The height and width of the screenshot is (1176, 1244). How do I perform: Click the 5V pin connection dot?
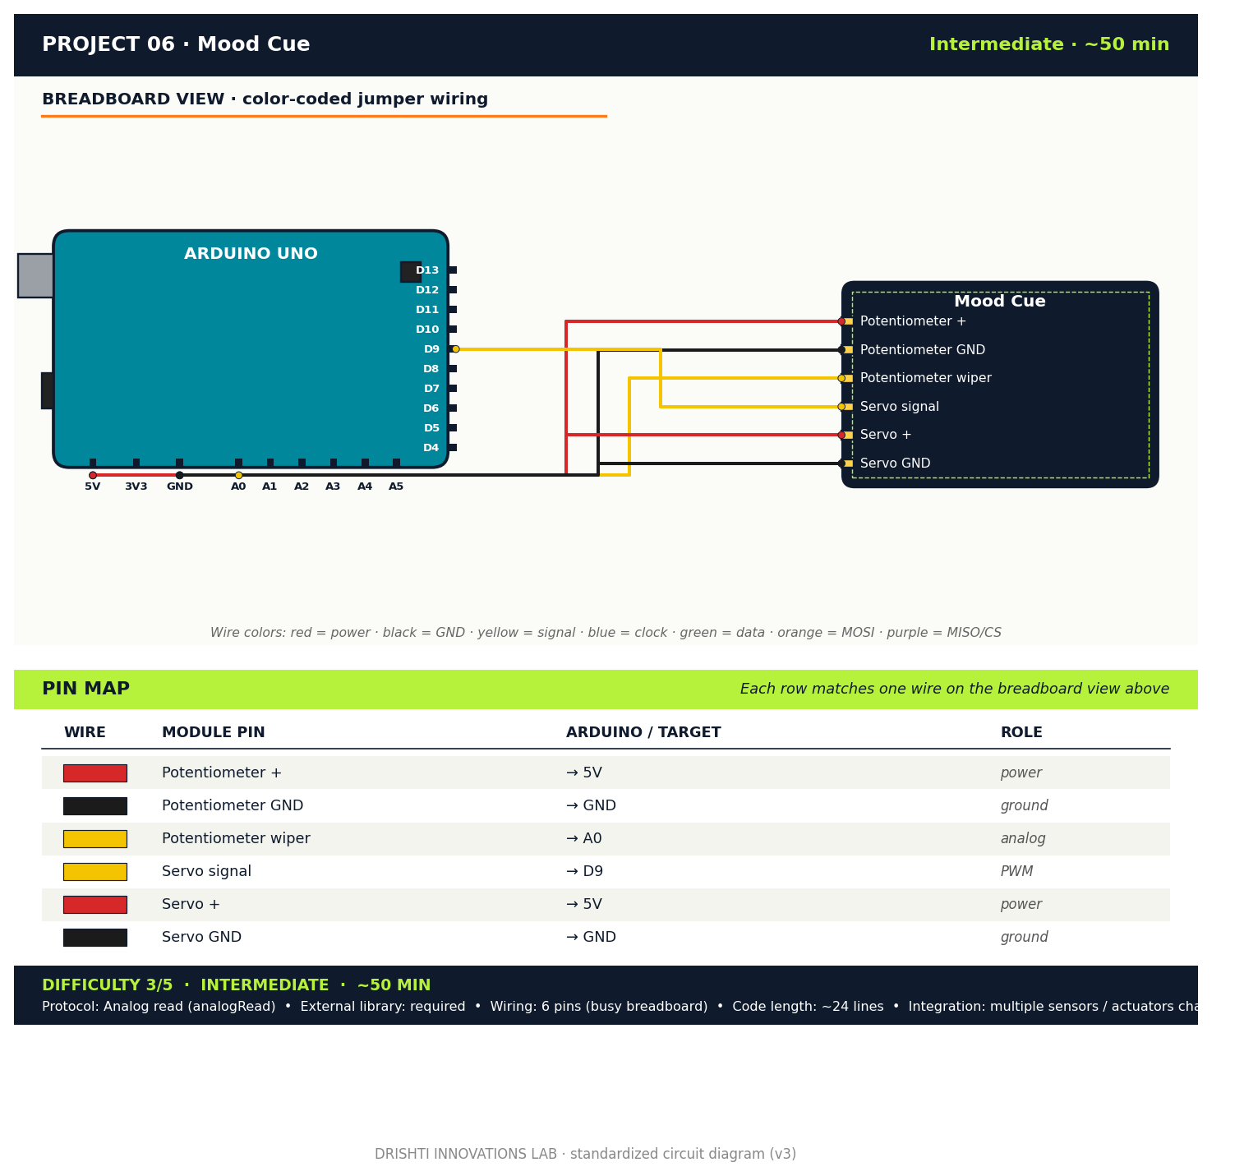[x=93, y=475]
